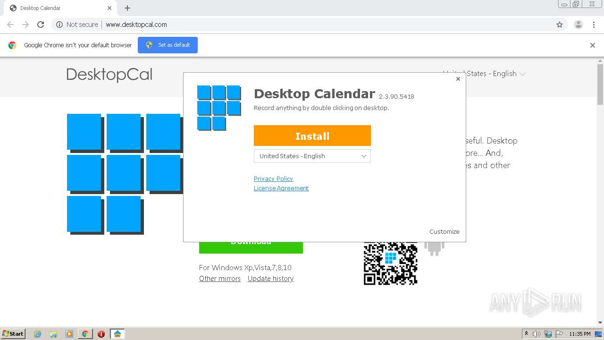Click the Not secure site info icon
This screenshot has width=604, height=340.
pos(59,25)
